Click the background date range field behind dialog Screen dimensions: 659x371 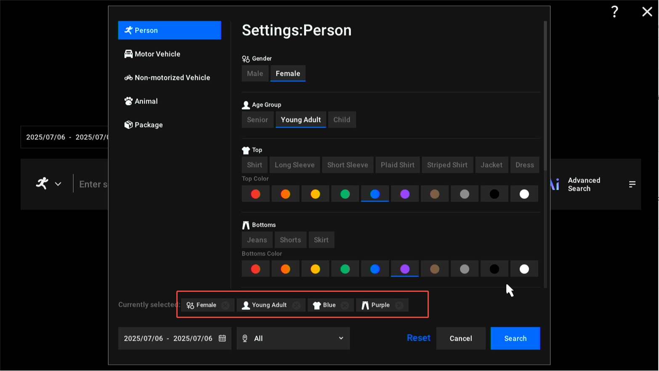64,137
